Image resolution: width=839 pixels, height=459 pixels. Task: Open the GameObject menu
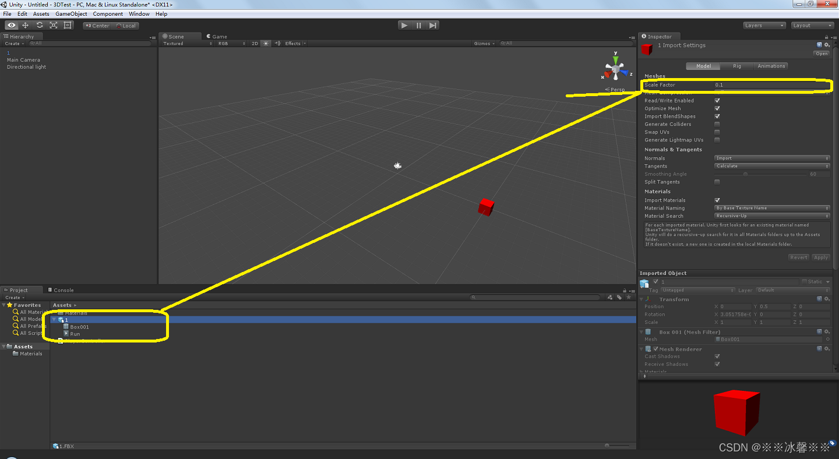tap(70, 13)
